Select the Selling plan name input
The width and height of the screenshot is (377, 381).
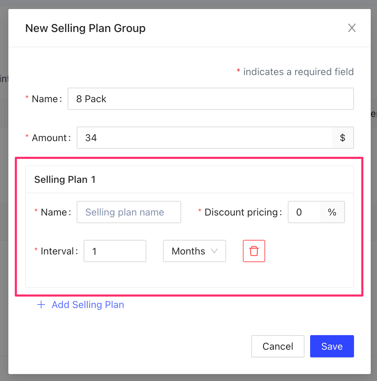[x=129, y=212]
